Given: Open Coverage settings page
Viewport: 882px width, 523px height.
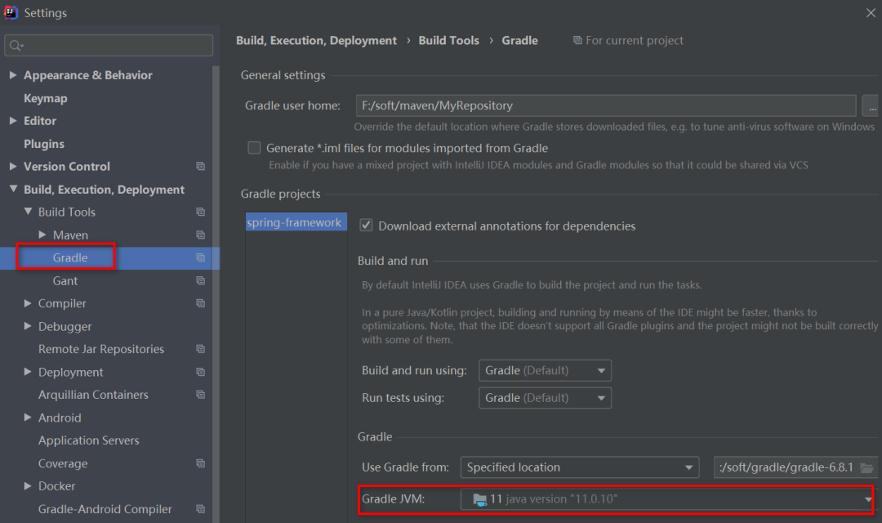Looking at the screenshot, I should point(63,463).
